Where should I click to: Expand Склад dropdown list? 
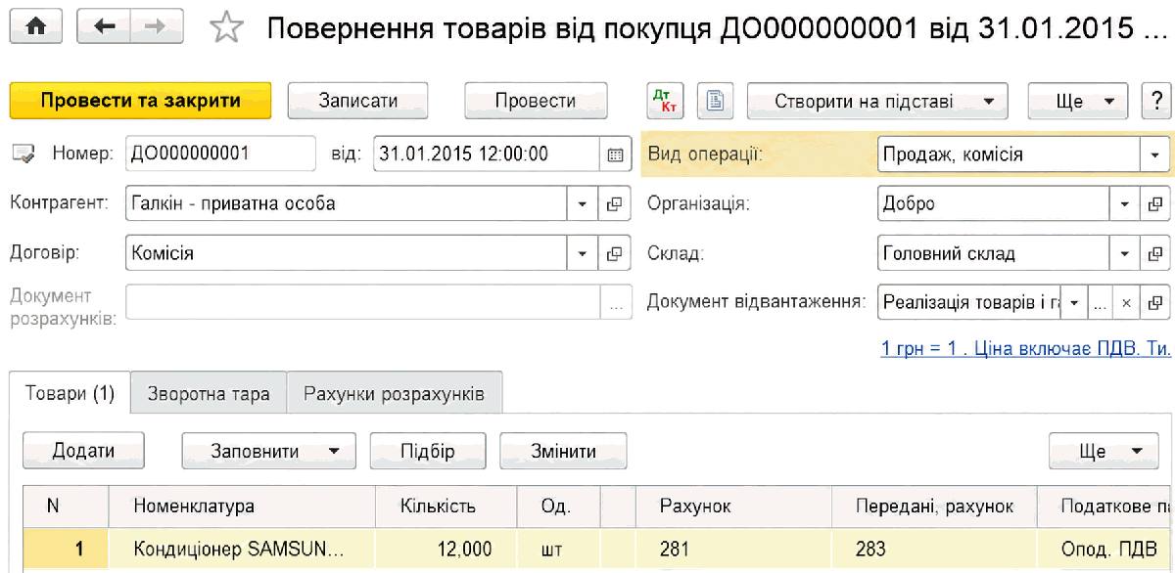point(1124,253)
